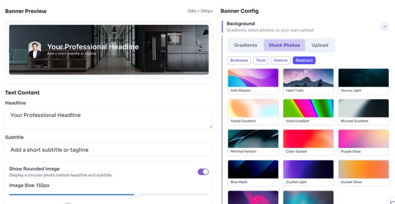Viewport: 395px width, 204px height.
Task: Choose the Soft Shapes background
Action: click(253, 81)
